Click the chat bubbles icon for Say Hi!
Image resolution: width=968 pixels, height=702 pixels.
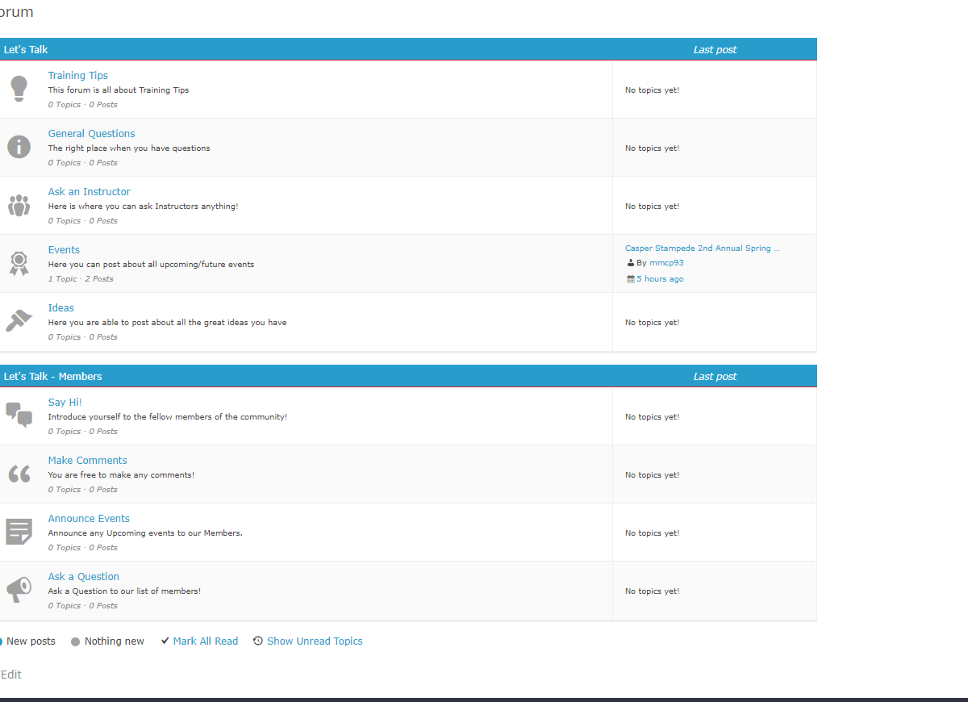(19, 414)
